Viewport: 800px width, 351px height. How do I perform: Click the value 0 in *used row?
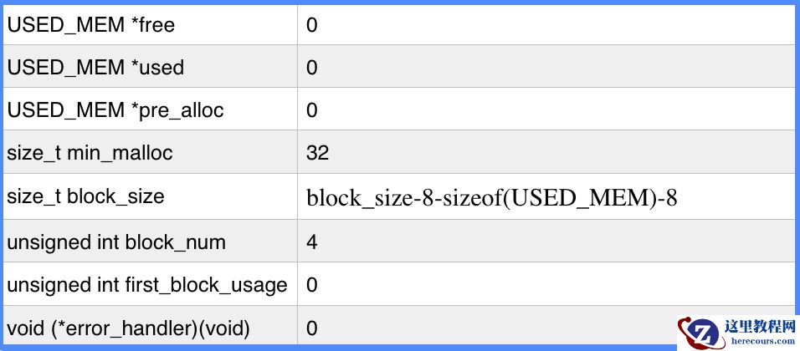click(312, 68)
